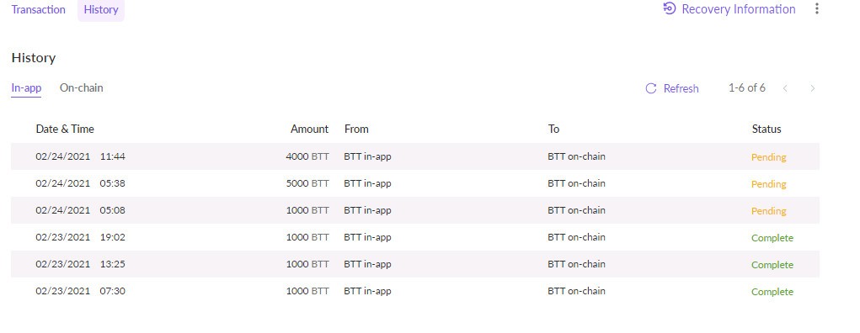
Task: Select the 02/23/2021 07:30 transaction row
Action: (x=415, y=291)
